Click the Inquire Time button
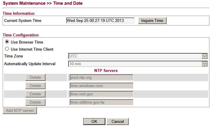The image size is (215, 130). coord(152,20)
